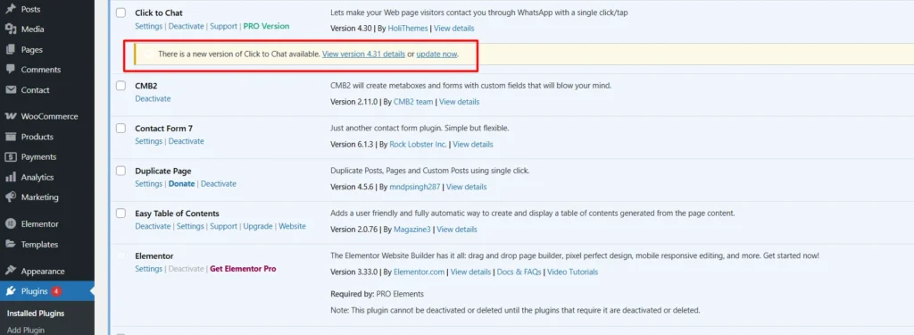Click the mndpsingh287 author link

(415, 187)
